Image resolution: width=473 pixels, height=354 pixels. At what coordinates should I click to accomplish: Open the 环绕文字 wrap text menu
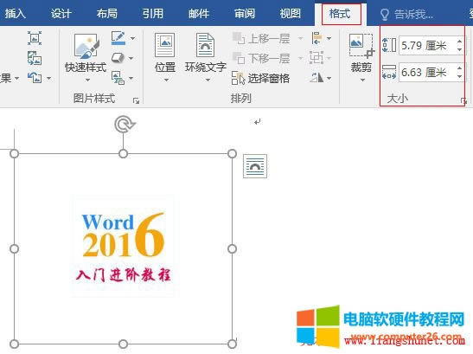[x=206, y=57]
